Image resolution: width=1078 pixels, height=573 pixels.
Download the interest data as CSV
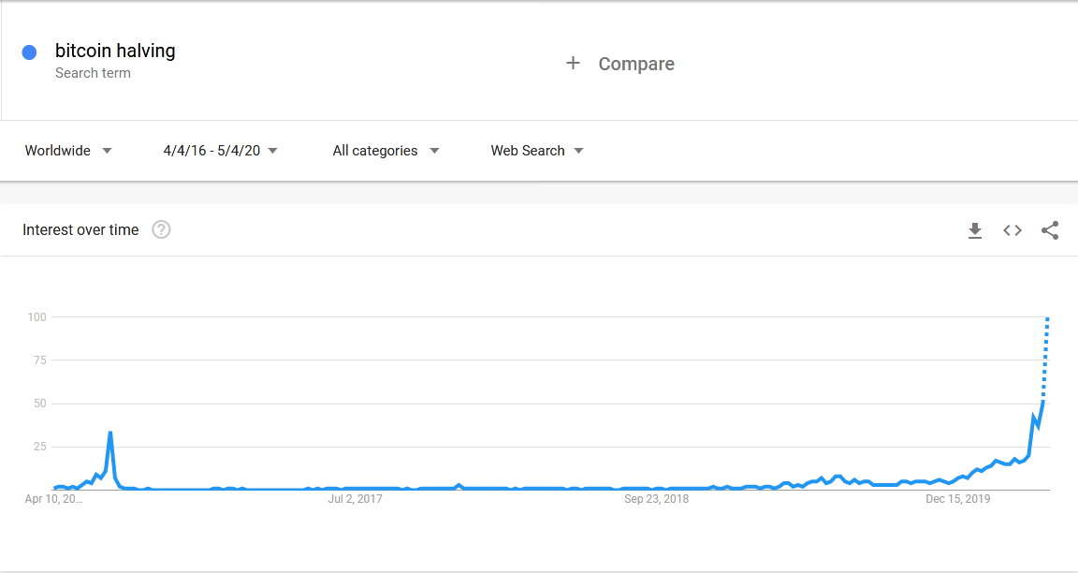click(975, 230)
